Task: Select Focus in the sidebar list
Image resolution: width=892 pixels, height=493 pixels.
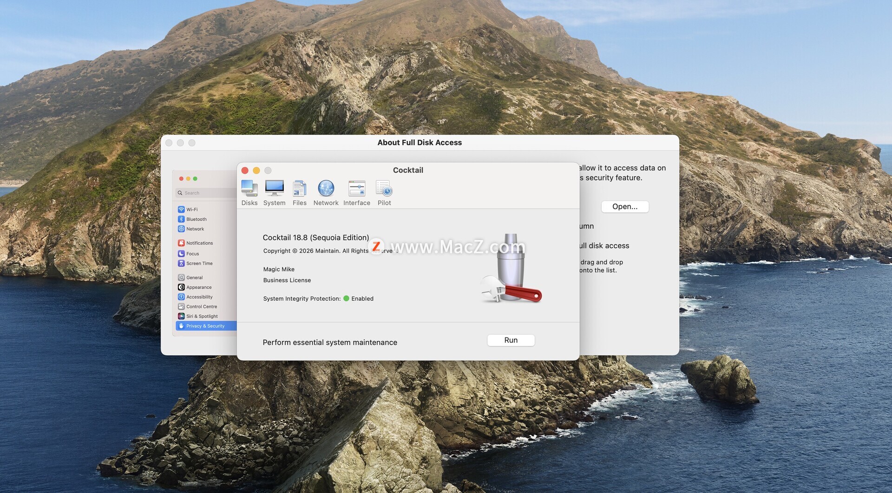Action: (x=192, y=253)
